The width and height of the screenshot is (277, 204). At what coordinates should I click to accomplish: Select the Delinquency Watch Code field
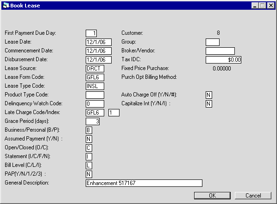(95, 104)
